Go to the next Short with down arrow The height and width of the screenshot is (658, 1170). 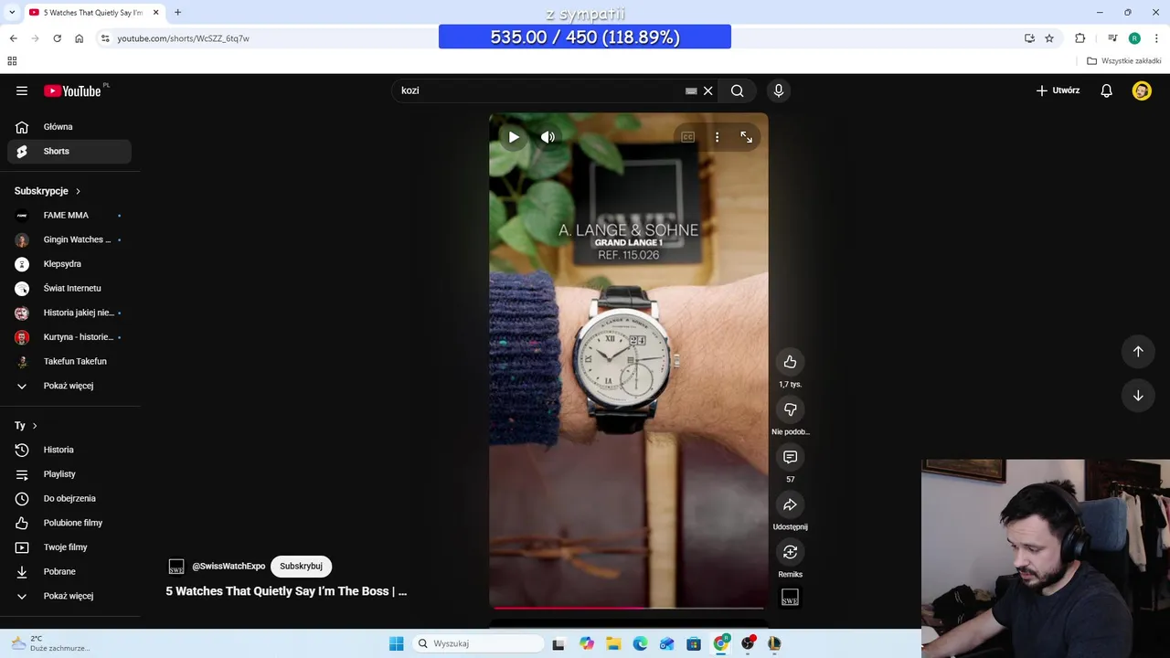[1138, 396]
